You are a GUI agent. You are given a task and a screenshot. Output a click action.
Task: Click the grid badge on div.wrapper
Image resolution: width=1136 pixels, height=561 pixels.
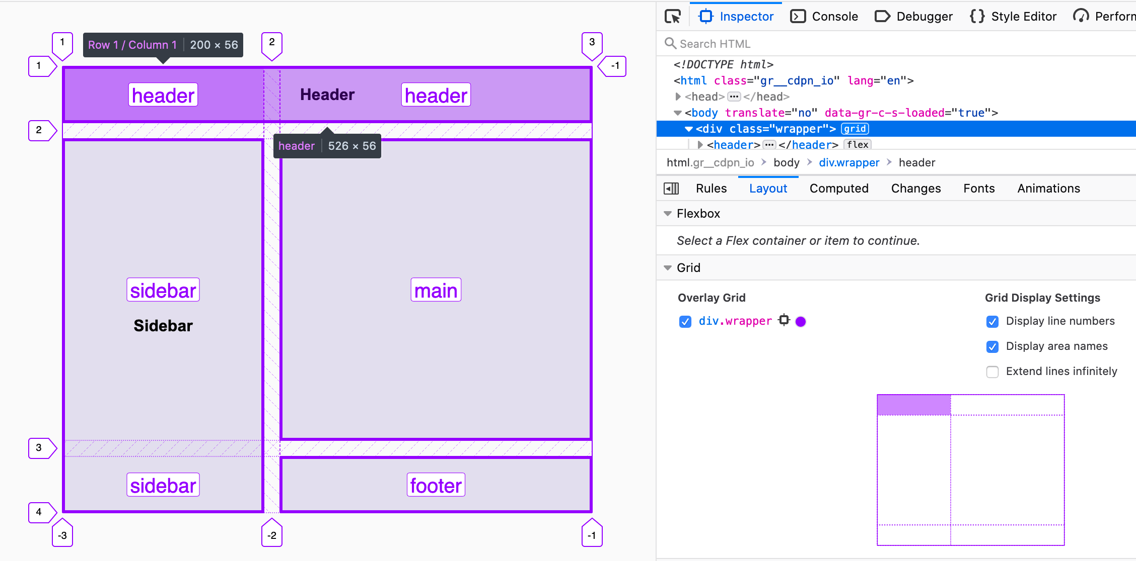coord(855,129)
